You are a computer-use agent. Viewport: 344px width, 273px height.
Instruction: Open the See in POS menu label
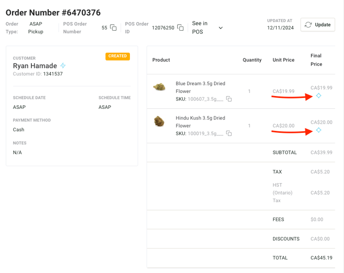tap(200, 28)
